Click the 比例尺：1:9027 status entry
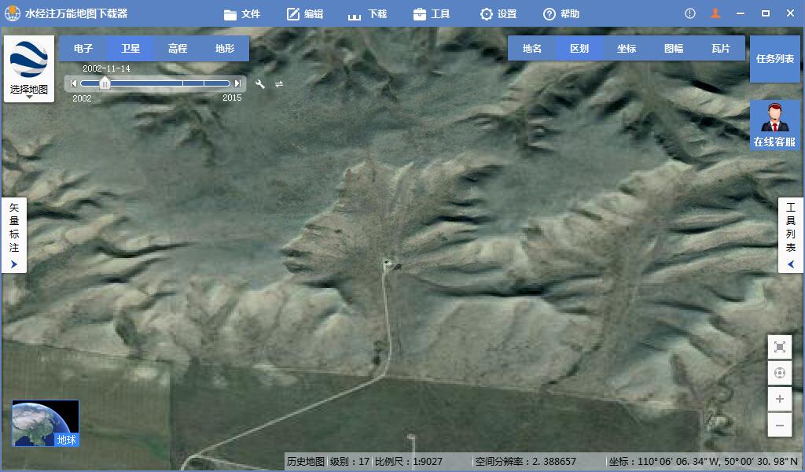The width and height of the screenshot is (805, 472). tap(408, 461)
